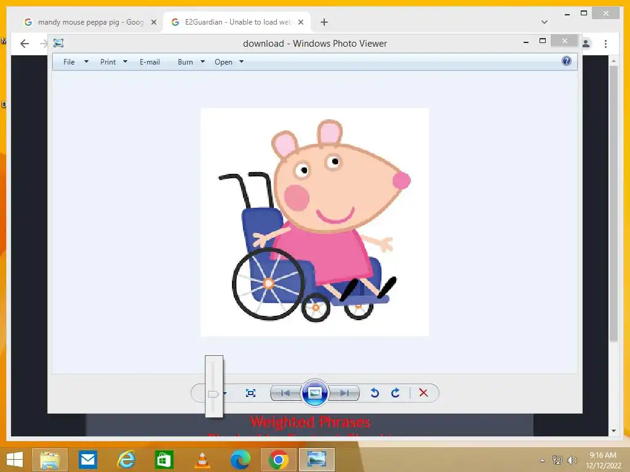Expand the Burn dropdown arrow
Screen dimensions: 630x472
click(202, 62)
